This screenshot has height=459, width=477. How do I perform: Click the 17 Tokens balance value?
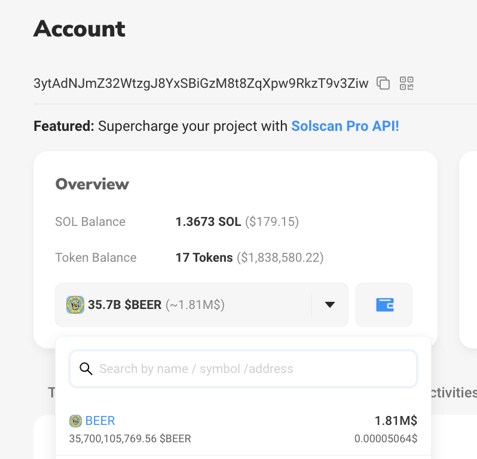pyautogui.click(x=204, y=258)
